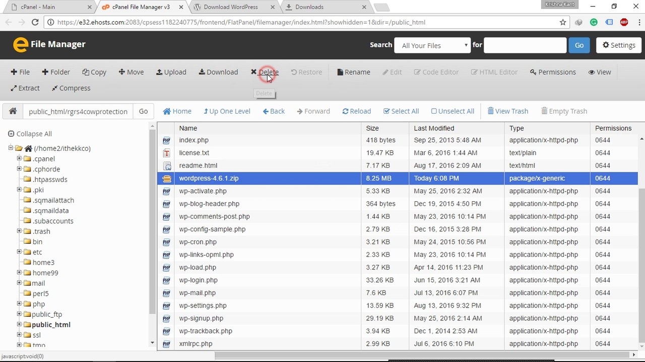Click PHP icon of wp-activate.php row
Screen dimensions: 645x362
166,191
